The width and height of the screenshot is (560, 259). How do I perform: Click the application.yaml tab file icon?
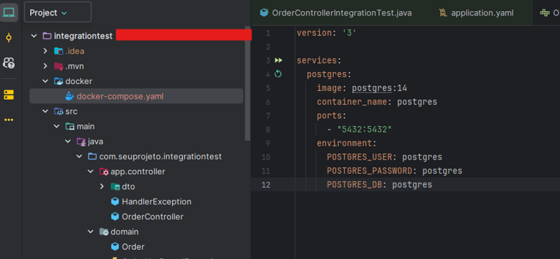pyautogui.click(x=443, y=13)
